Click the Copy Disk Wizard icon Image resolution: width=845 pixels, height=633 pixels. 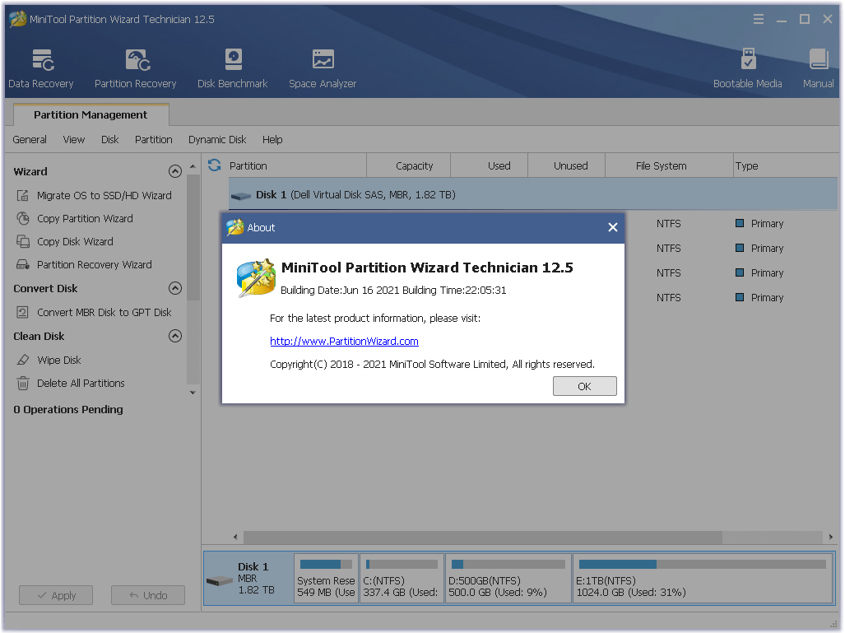click(23, 241)
